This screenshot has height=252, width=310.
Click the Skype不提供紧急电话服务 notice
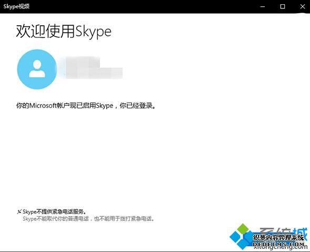55,211
